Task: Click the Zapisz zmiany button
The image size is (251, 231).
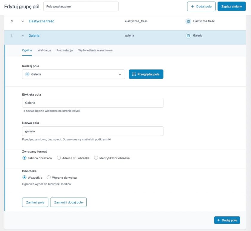Action: 232,6
